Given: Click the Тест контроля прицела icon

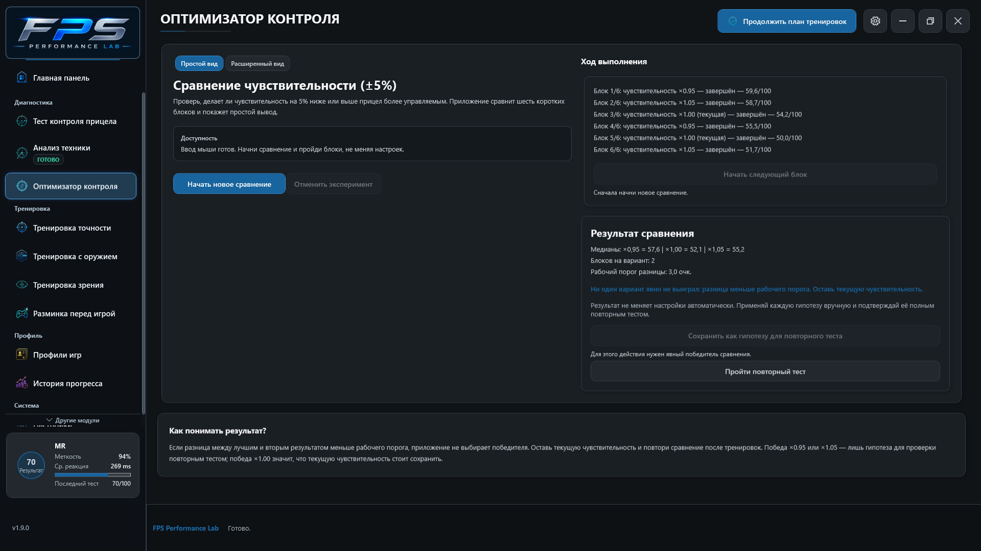Looking at the screenshot, I should [x=21, y=121].
